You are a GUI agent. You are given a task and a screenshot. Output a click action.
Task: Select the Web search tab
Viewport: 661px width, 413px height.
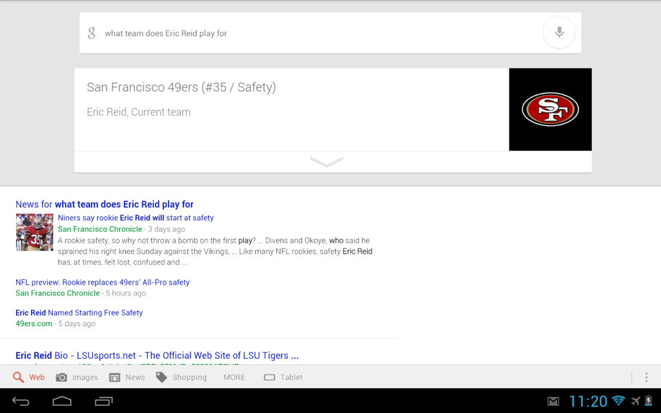coord(28,377)
